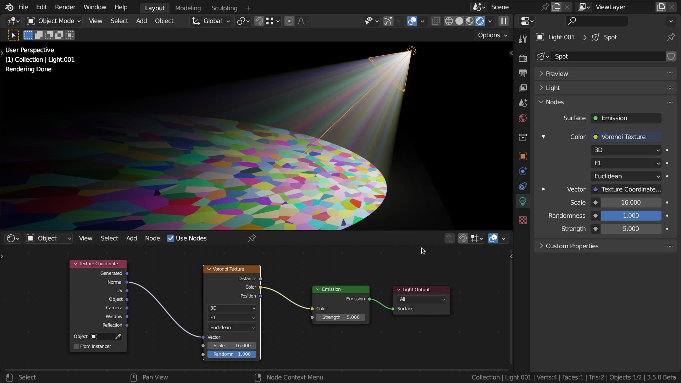Go to parent node tree
681x383 pixels.
[449, 238]
